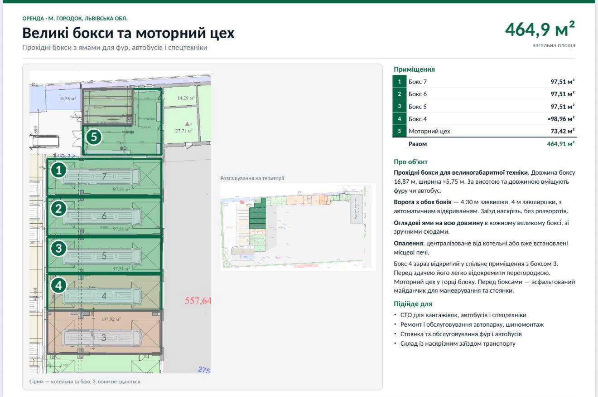
Task: Click the '197,92 м²' label on the plan
Action: pyautogui.click(x=111, y=319)
